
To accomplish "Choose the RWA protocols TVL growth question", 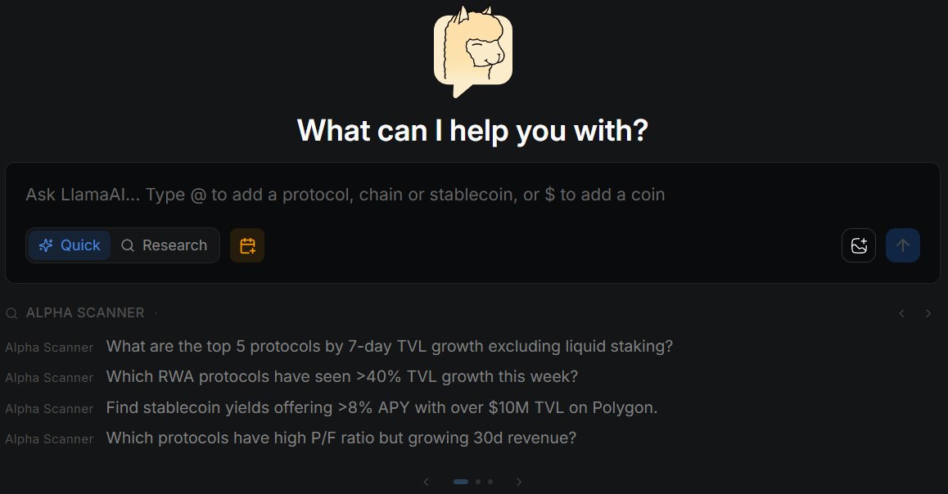I will (x=342, y=376).
